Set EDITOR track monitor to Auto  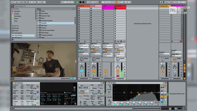(x=94, y=51)
